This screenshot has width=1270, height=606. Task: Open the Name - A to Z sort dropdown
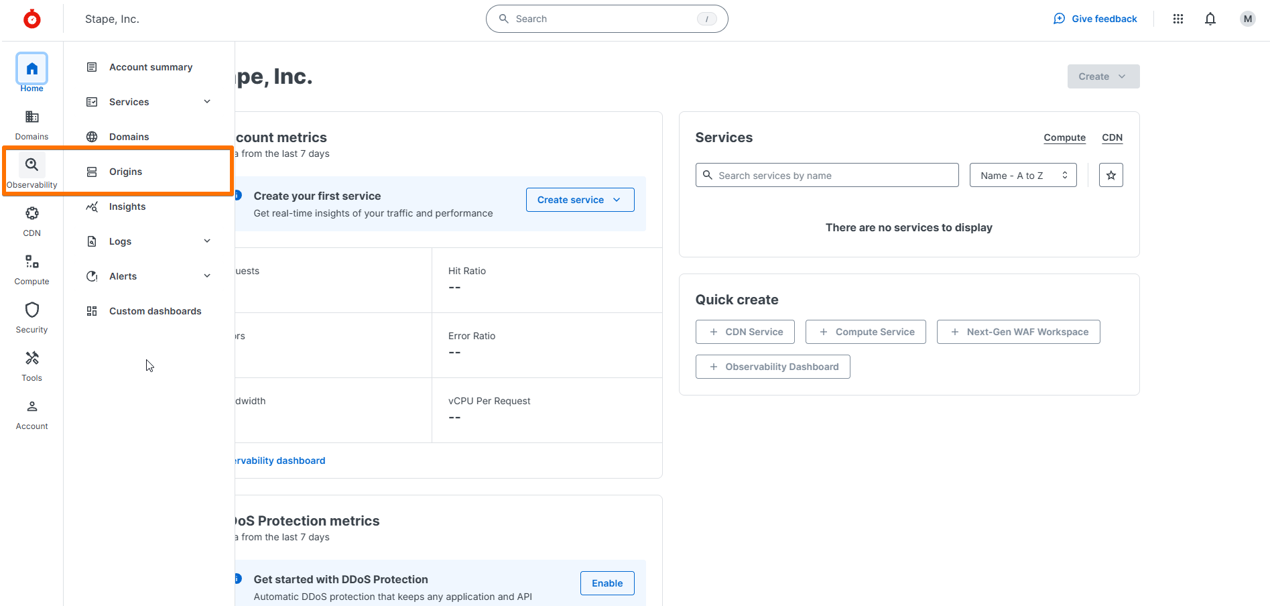(x=1023, y=175)
